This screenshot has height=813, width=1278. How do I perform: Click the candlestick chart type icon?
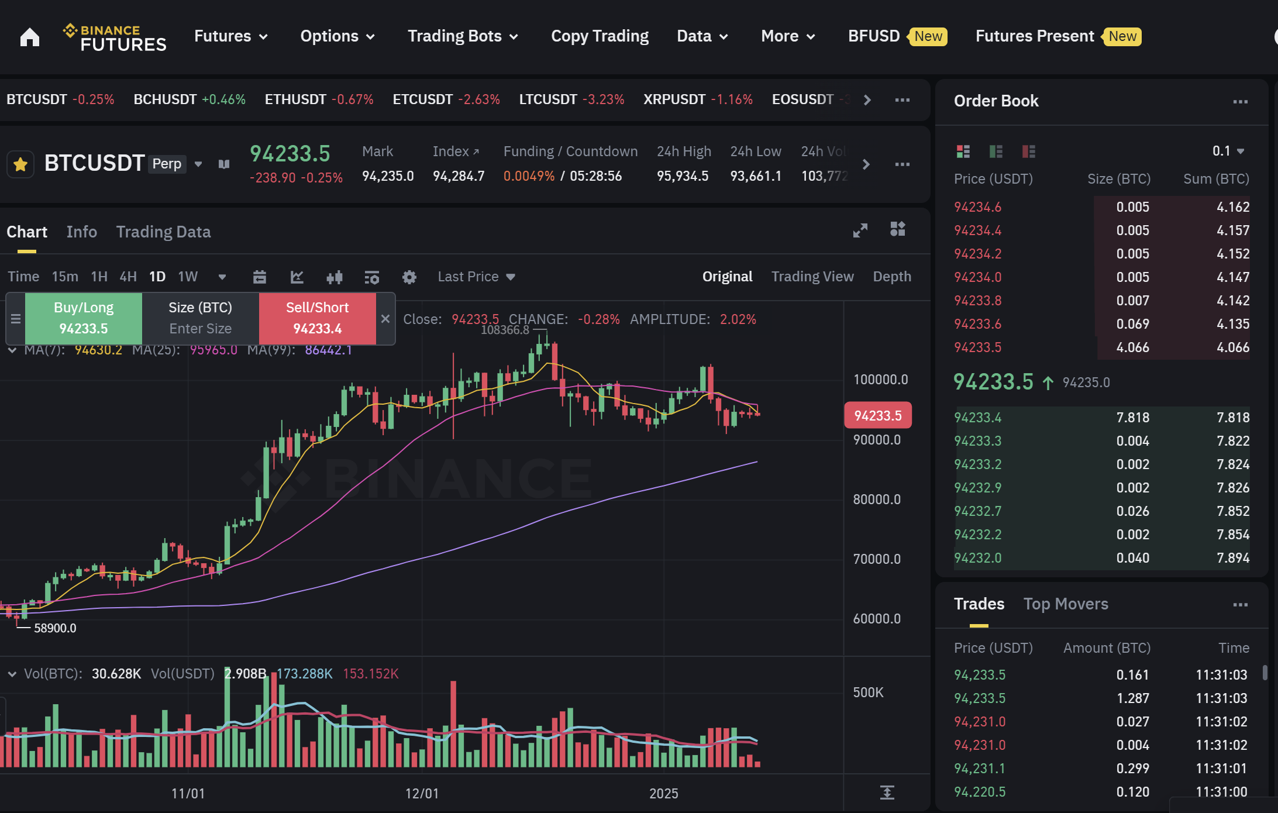pyautogui.click(x=335, y=277)
